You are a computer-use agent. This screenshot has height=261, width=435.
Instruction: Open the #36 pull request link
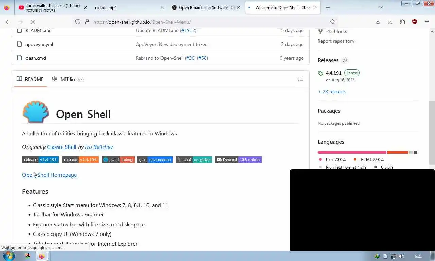tap(190, 58)
